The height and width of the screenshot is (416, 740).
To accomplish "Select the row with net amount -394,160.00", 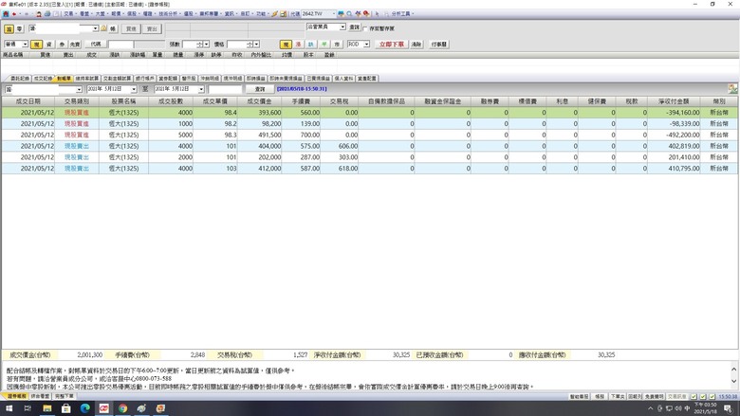I will 370,113.
